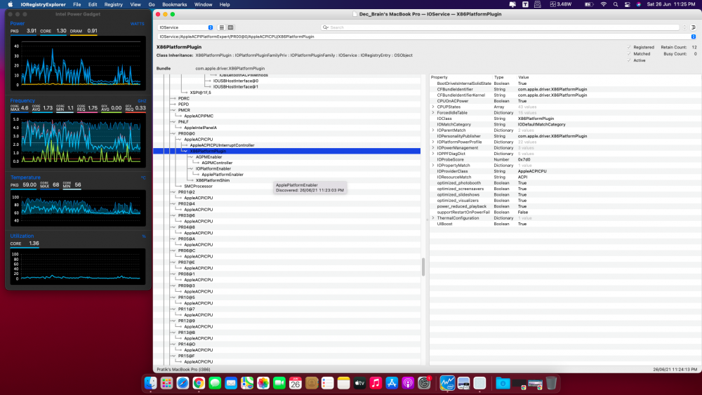Expand the ThermalConfiguration dictionary
Screen dimensions: 702x395
click(x=433, y=218)
